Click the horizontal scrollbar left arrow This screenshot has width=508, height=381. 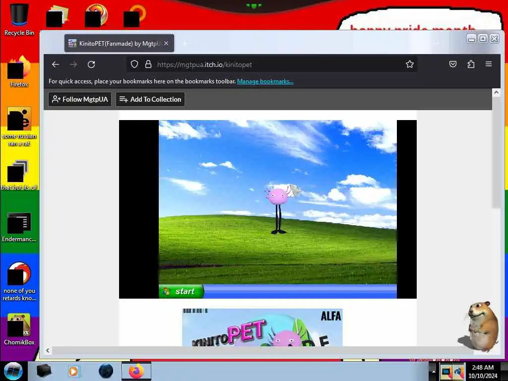click(x=48, y=350)
